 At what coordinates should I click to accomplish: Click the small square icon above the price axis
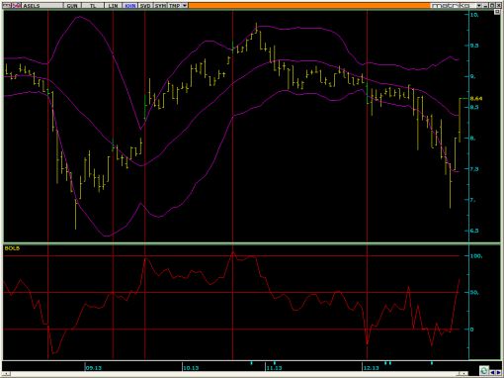(497, 12)
